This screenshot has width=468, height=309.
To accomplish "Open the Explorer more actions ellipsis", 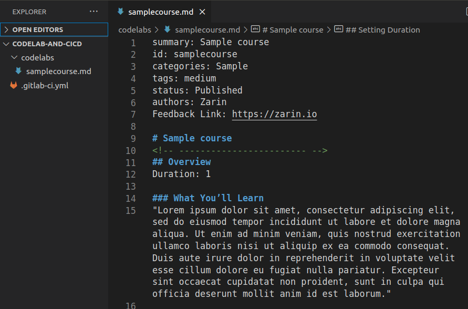I will click(93, 12).
